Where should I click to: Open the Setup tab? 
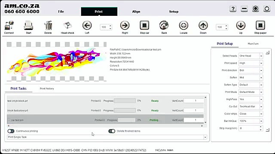coord(174,12)
